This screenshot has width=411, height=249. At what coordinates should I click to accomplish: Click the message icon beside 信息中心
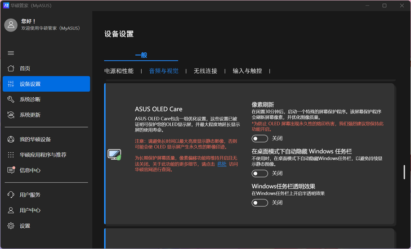click(x=11, y=170)
